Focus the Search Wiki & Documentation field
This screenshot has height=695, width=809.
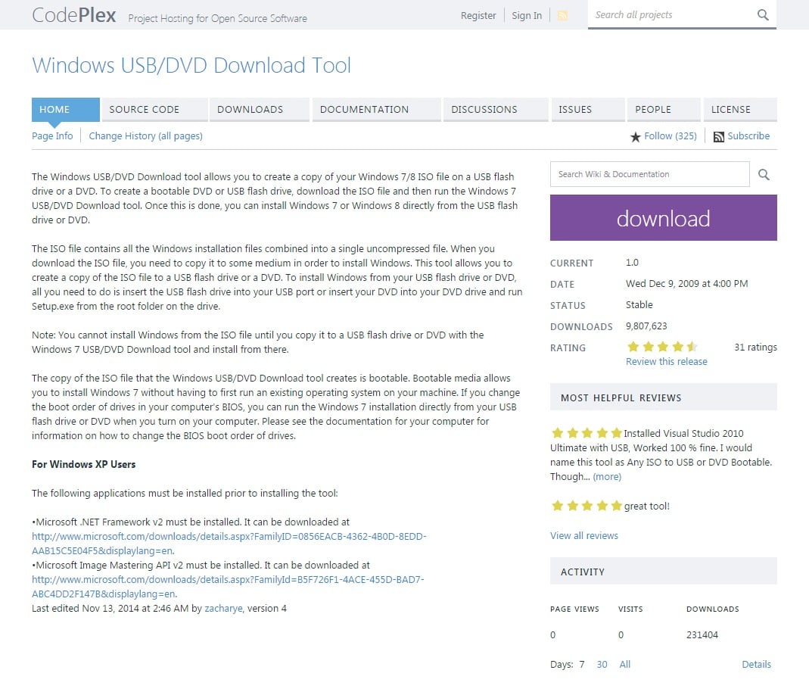649,174
